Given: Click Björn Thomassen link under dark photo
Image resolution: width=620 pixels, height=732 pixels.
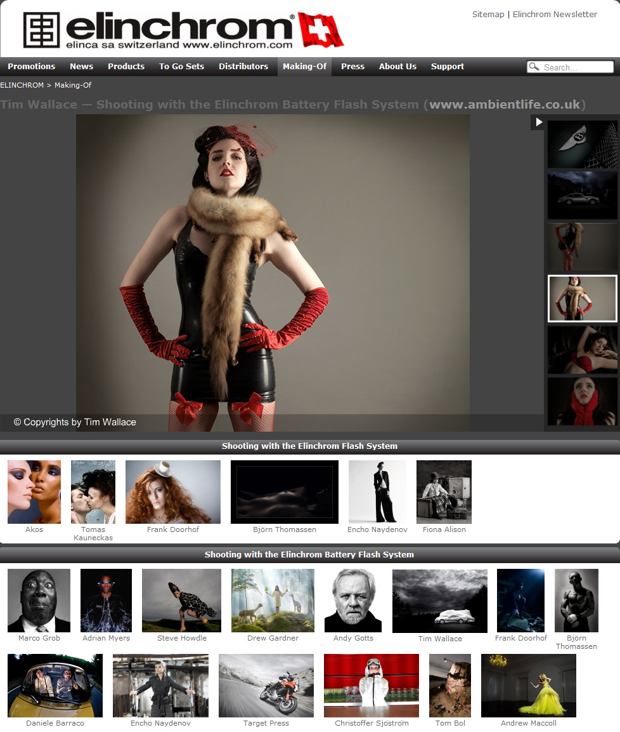Looking at the screenshot, I should 285,529.
